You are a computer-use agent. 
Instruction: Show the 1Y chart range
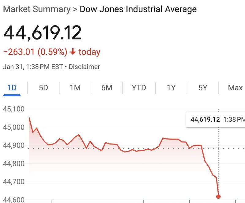pyautogui.click(x=171, y=88)
